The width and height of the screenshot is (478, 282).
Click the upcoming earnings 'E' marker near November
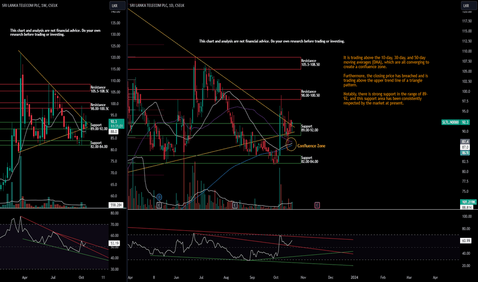(x=317, y=205)
